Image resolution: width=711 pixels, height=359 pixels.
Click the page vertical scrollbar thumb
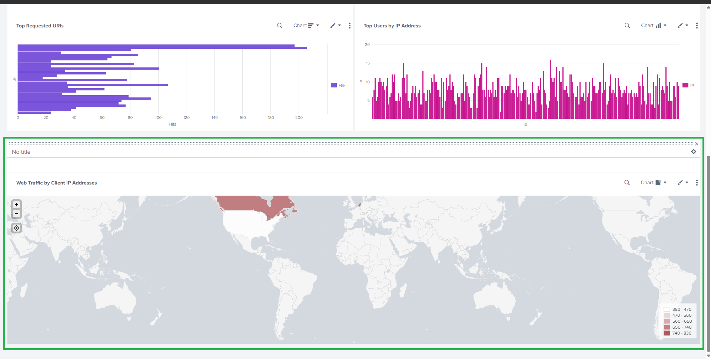[x=708, y=253]
